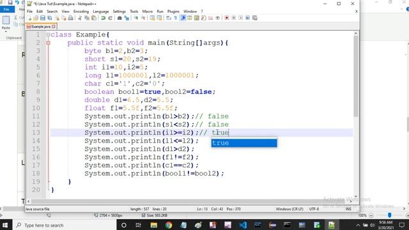Screen dimensions: 409x230
Task: Click the Close document toolbar icon
Action: click(57, 18)
